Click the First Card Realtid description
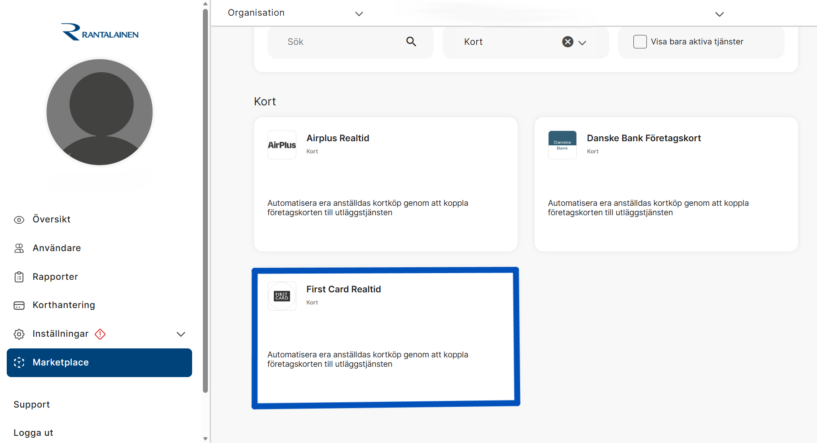The width and height of the screenshot is (817, 443). point(368,359)
